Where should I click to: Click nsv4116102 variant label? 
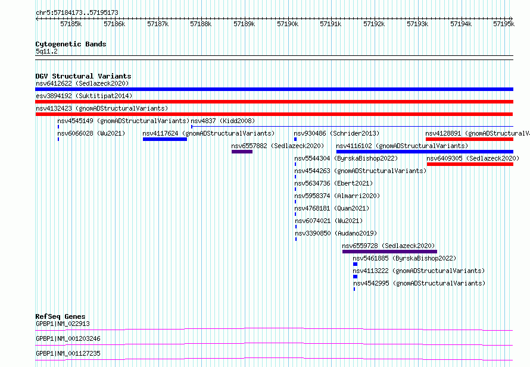point(402,146)
